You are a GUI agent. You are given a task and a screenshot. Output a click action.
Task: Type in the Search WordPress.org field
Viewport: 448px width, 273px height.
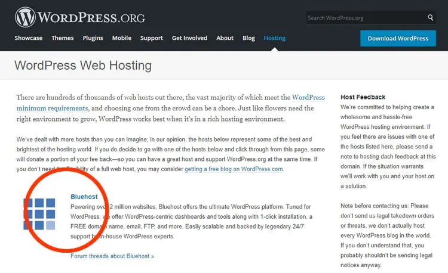coord(364,18)
